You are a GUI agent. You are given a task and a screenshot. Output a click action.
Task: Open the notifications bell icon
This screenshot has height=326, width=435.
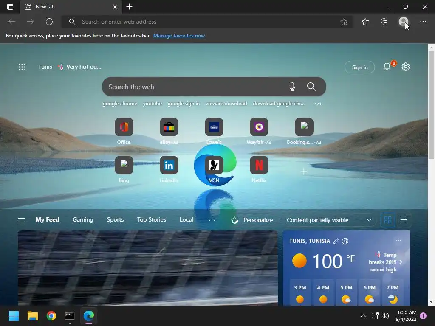tap(387, 67)
